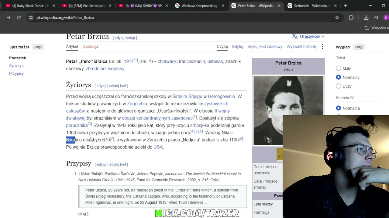Select the "Normalna" width option
The image size is (389, 218).
click(x=339, y=108)
